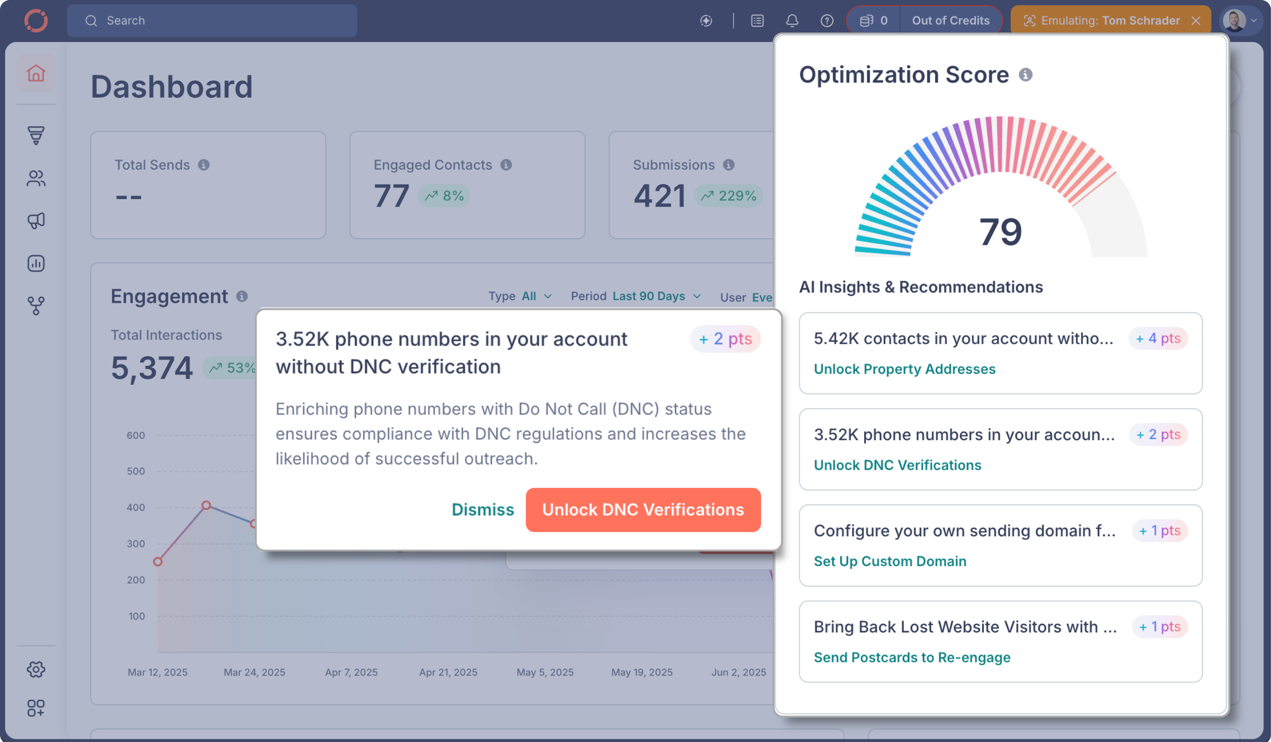Click the info icon beside Engaged Contacts

(x=506, y=165)
